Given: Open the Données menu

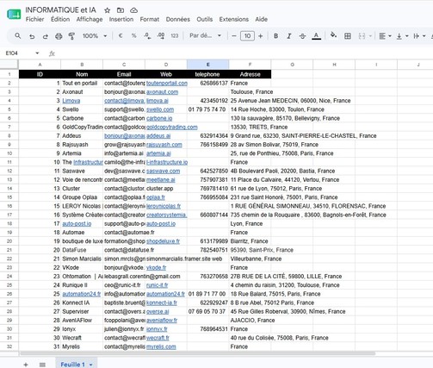Looking at the screenshot, I should tap(178, 19).
